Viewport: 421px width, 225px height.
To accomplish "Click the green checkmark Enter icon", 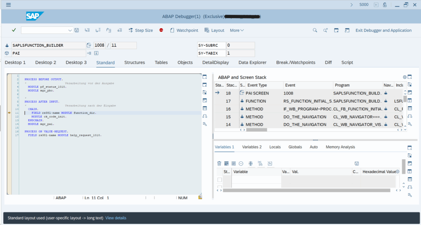I will pos(14,30).
